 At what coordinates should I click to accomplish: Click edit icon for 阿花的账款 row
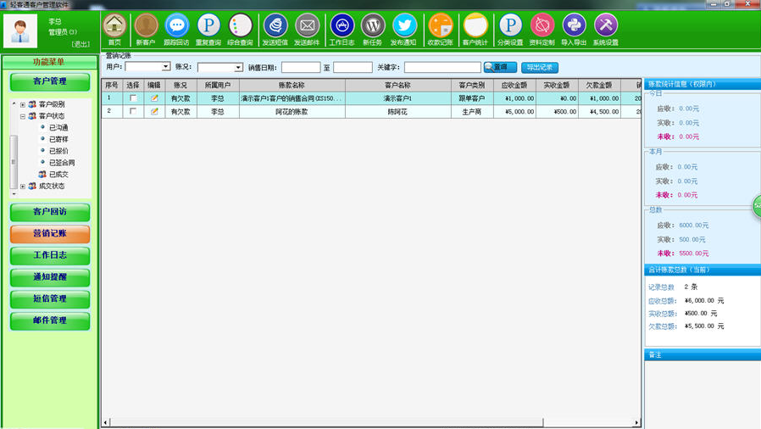pos(154,111)
